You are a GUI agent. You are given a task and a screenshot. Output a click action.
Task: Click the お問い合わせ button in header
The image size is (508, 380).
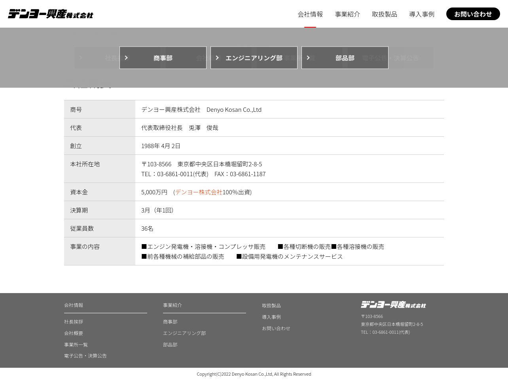click(473, 14)
